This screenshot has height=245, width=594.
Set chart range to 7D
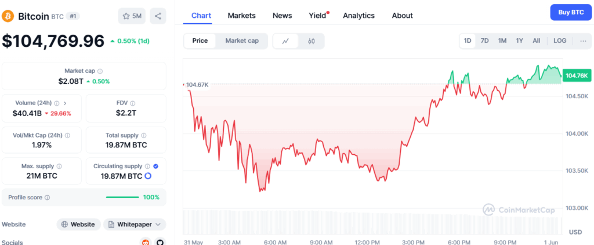pyautogui.click(x=484, y=41)
